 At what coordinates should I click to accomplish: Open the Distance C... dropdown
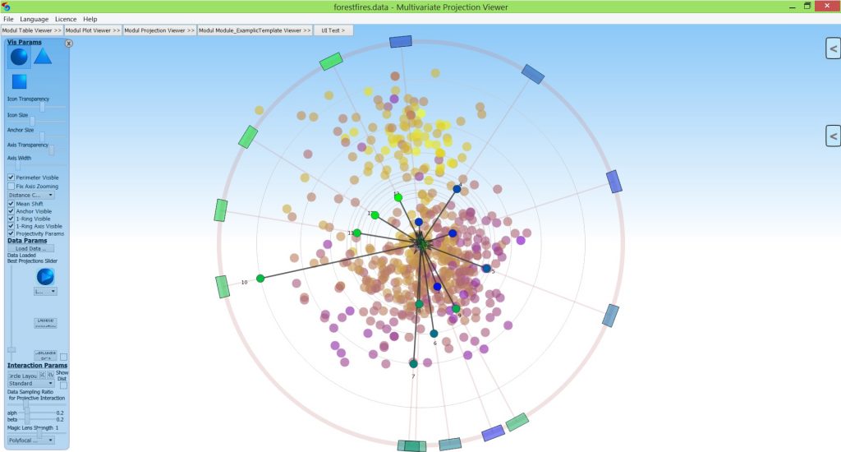coord(31,196)
